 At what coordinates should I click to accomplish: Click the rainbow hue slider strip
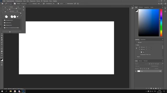pyautogui.click(x=161, y=23)
